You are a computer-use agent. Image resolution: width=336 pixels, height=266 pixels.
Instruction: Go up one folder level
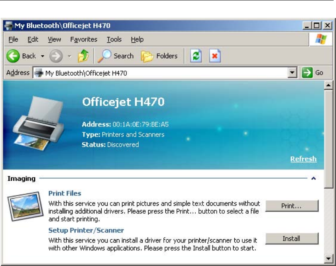83,56
